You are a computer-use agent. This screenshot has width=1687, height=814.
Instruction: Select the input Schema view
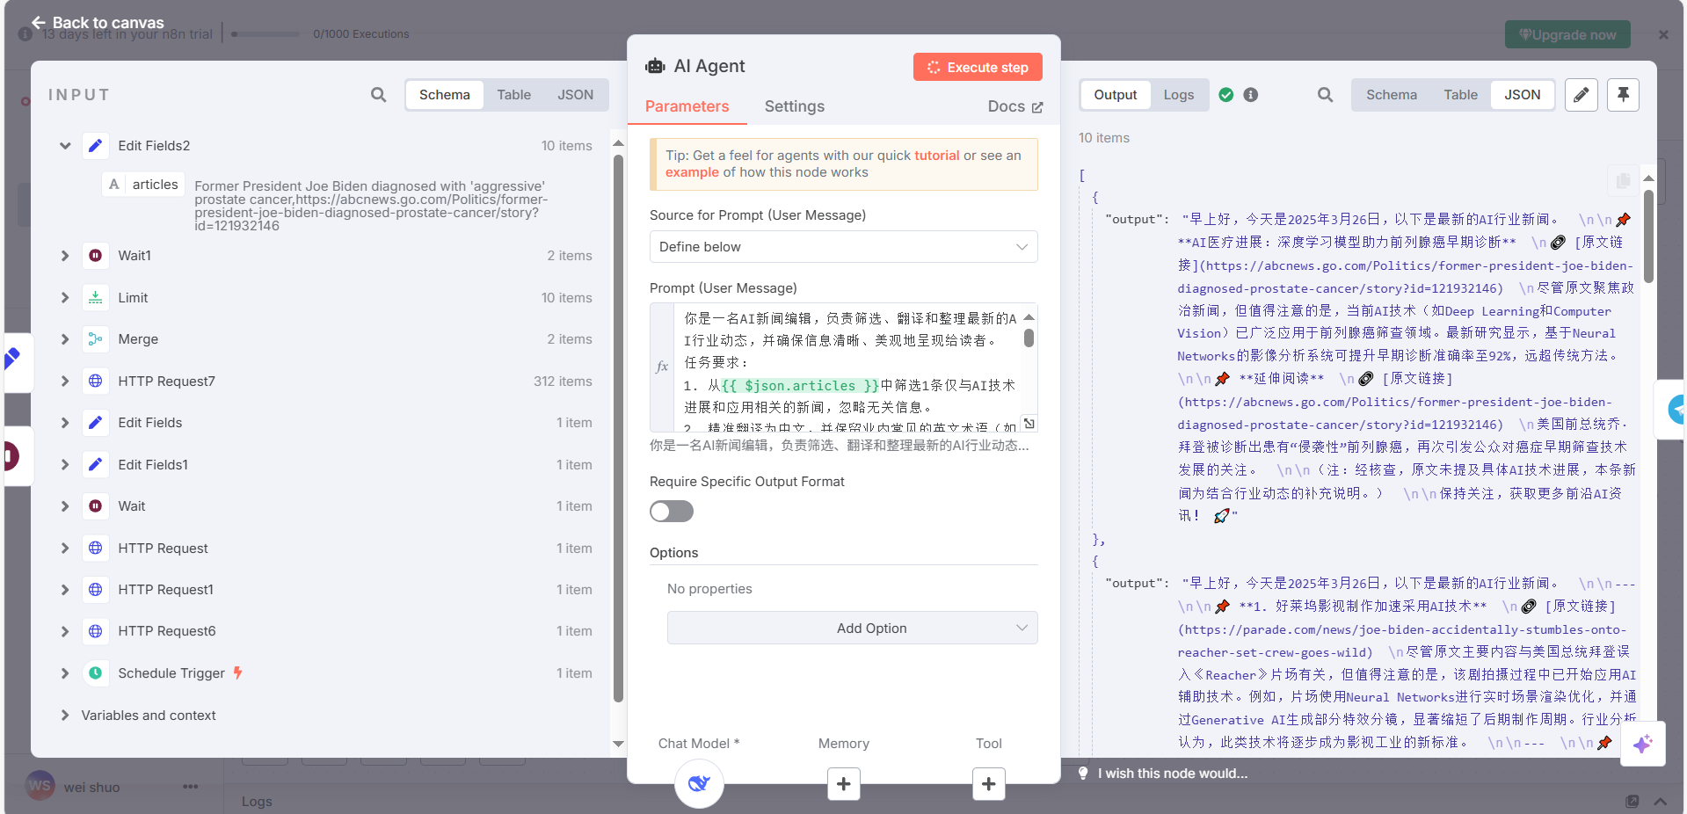(x=445, y=95)
